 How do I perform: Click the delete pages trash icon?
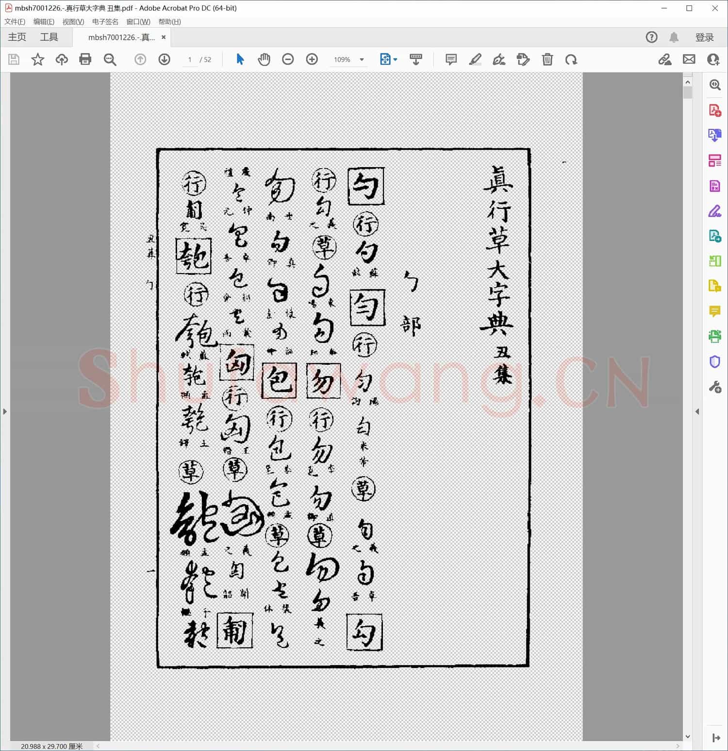pyautogui.click(x=547, y=59)
